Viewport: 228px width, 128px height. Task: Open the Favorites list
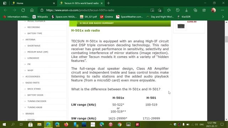(x=169, y=10)
